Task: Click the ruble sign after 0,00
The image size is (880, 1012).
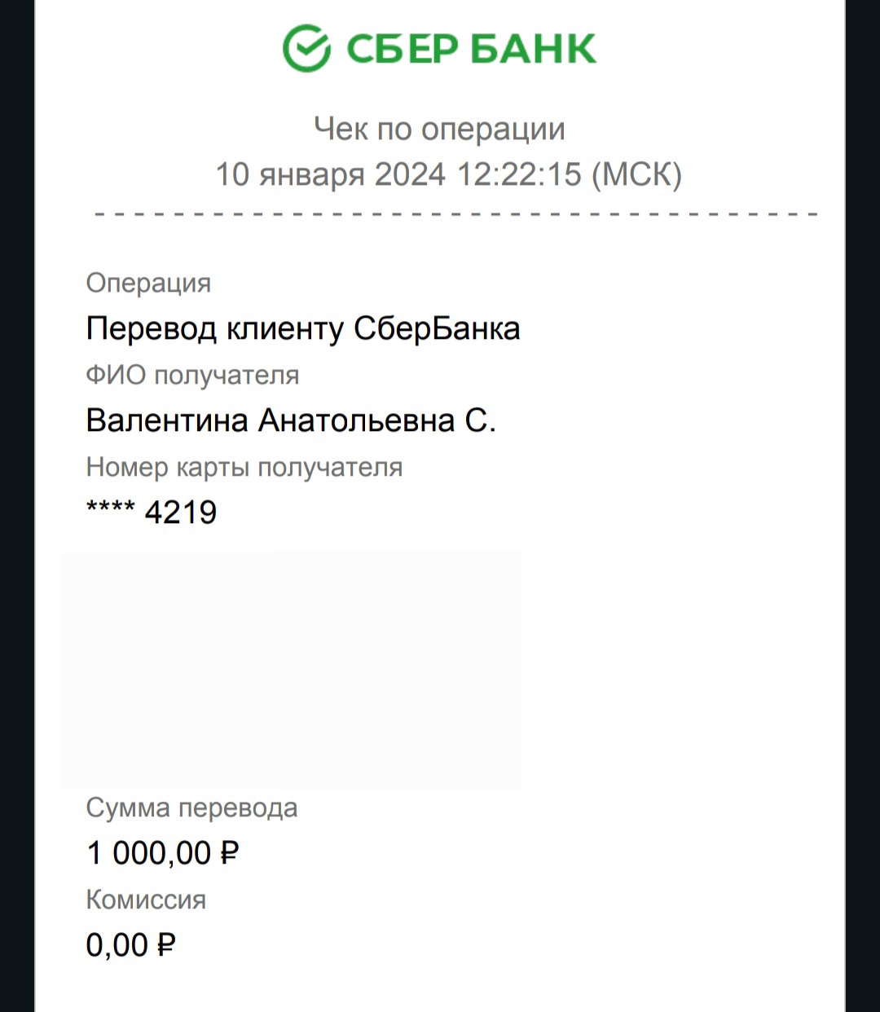Action: 165,945
